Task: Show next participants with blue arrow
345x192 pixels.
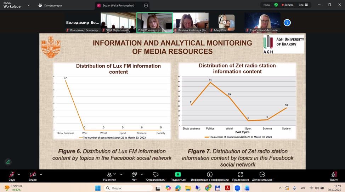Action: pos(287,23)
